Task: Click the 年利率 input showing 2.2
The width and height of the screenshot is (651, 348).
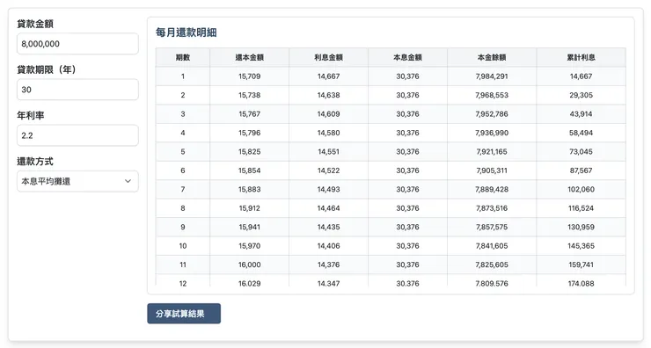Action: (x=77, y=135)
